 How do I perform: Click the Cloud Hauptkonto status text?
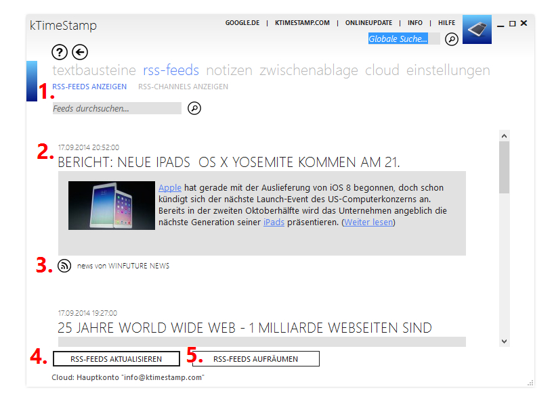tap(128, 377)
